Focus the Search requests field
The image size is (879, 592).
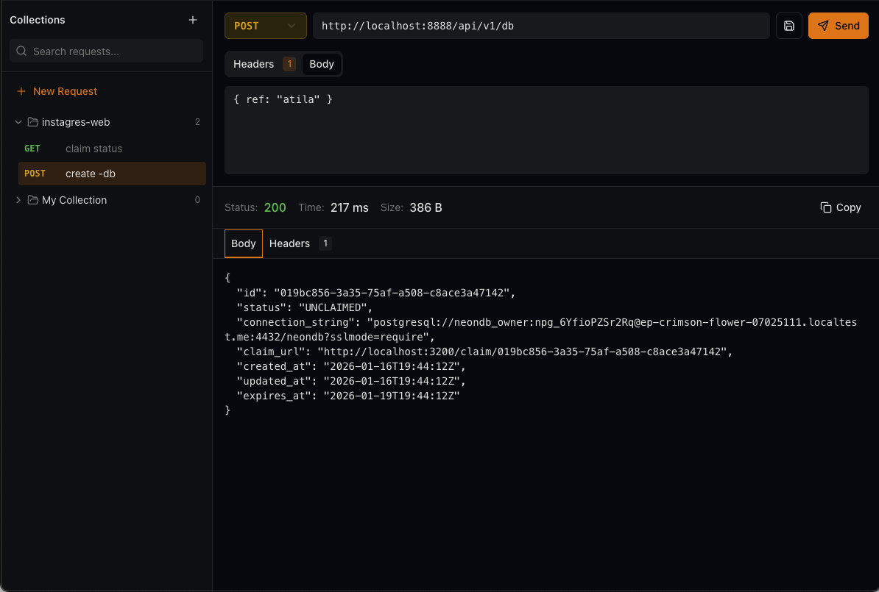tap(114, 51)
